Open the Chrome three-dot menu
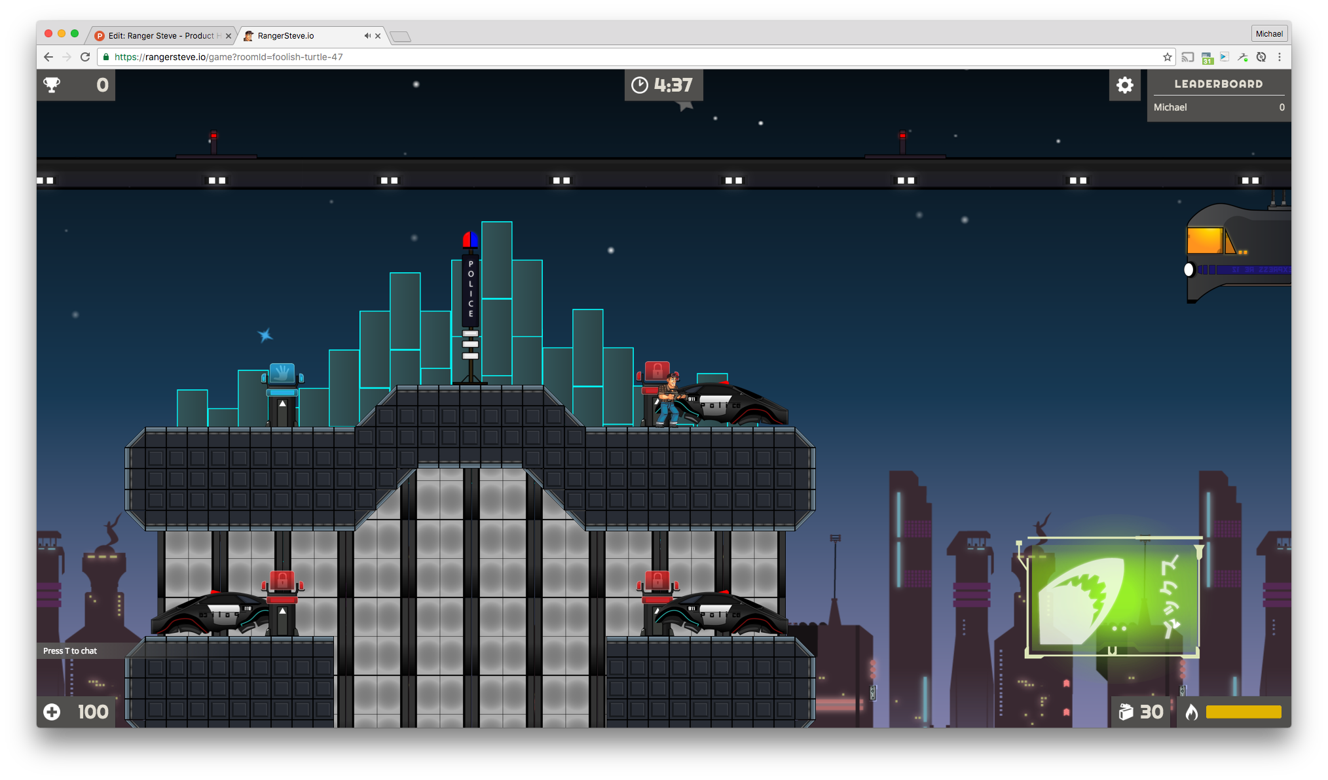Screen dimensions: 1328x780 tap(1279, 57)
